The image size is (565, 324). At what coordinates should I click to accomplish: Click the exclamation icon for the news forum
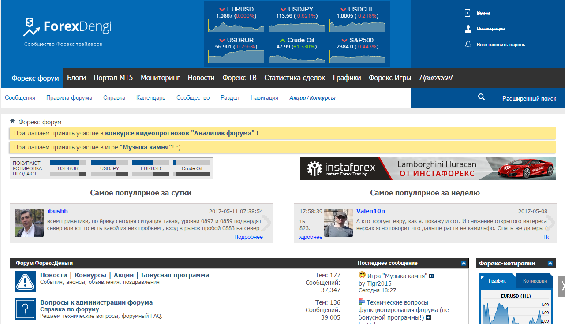[x=25, y=282]
